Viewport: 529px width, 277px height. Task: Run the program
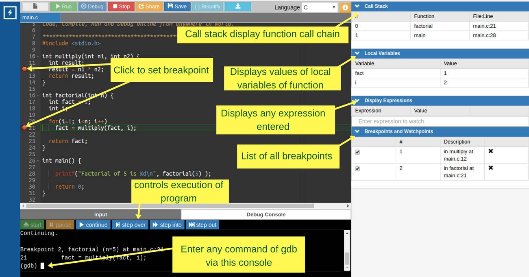tap(64, 6)
